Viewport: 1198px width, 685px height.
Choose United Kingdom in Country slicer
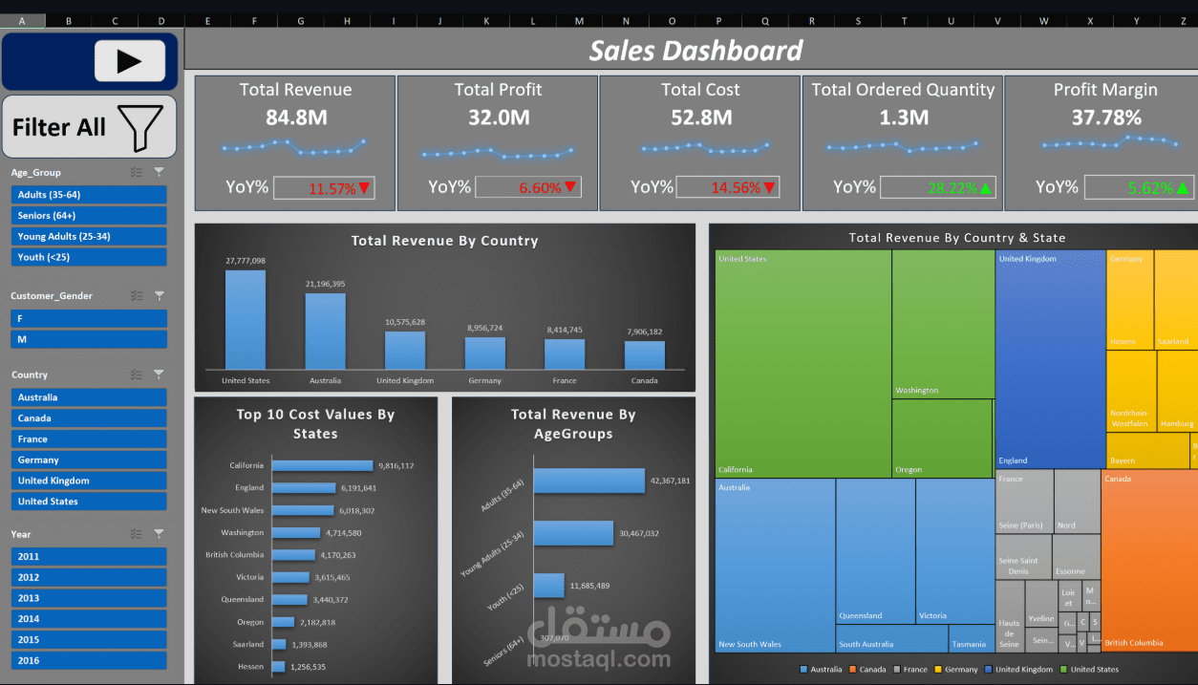tap(89, 481)
